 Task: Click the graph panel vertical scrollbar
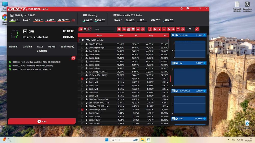click(208, 44)
